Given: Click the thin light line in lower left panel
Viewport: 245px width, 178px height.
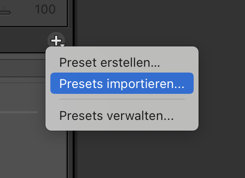Looking at the screenshot, I should [19, 112].
